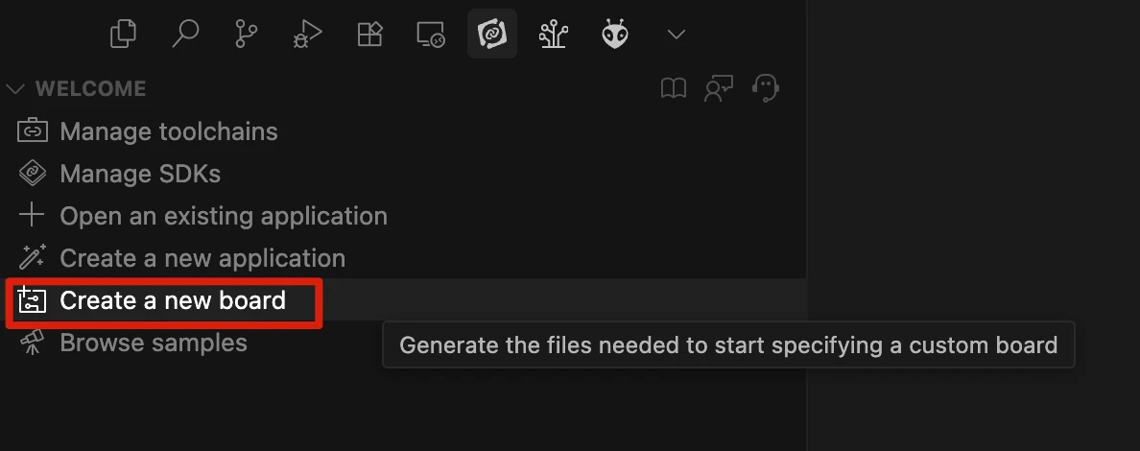1140x451 pixels.
Task: Click Manage toolchains
Action: pyautogui.click(x=168, y=131)
